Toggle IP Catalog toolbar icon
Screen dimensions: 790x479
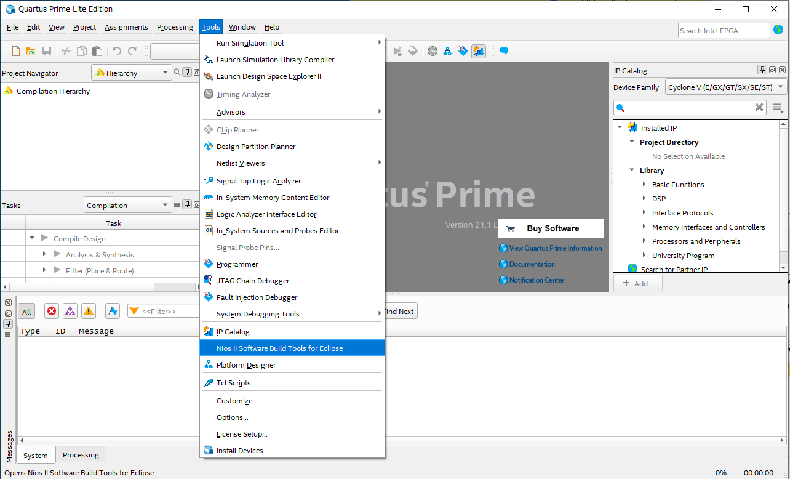point(479,51)
